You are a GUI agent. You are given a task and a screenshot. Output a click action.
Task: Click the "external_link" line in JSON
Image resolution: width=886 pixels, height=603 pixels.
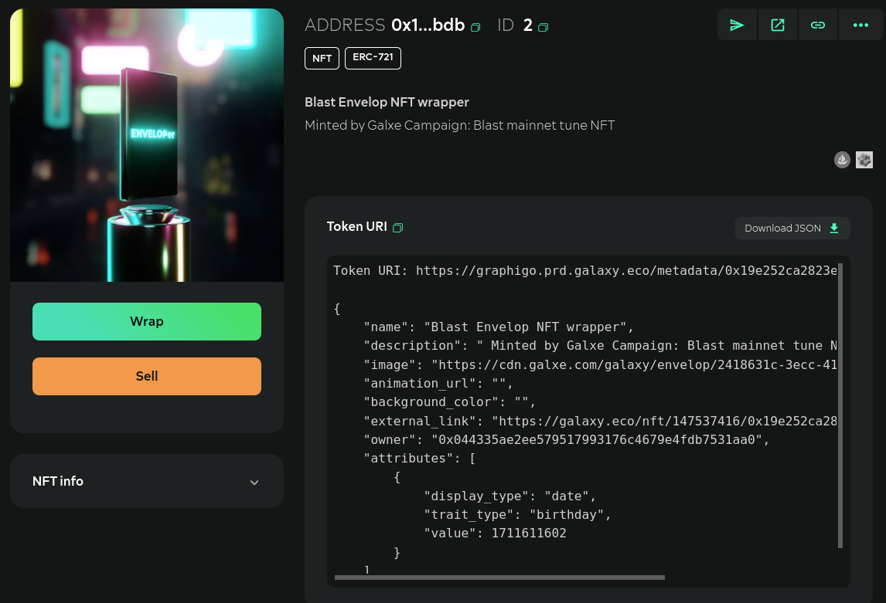[600, 422]
